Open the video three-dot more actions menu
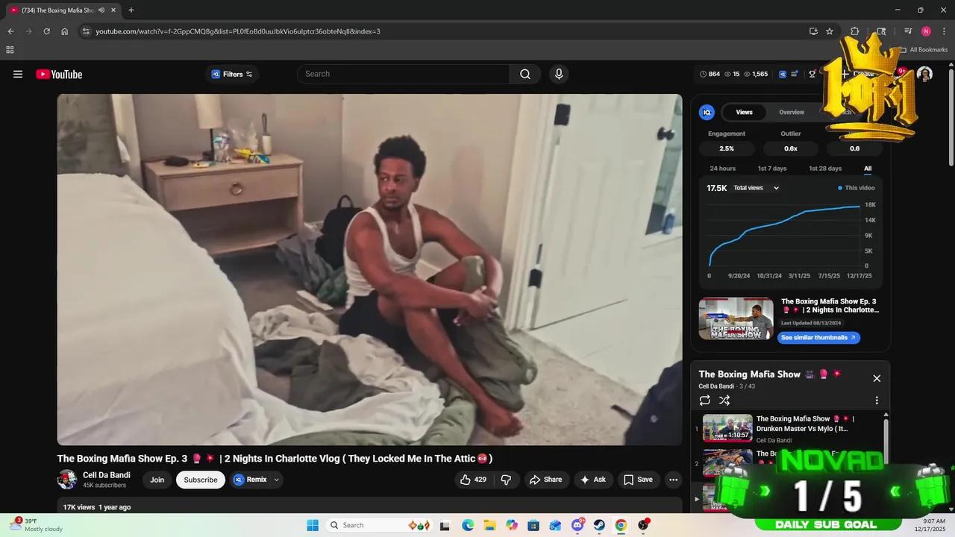Screen dimensions: 955x537 (x=673, y=480)
